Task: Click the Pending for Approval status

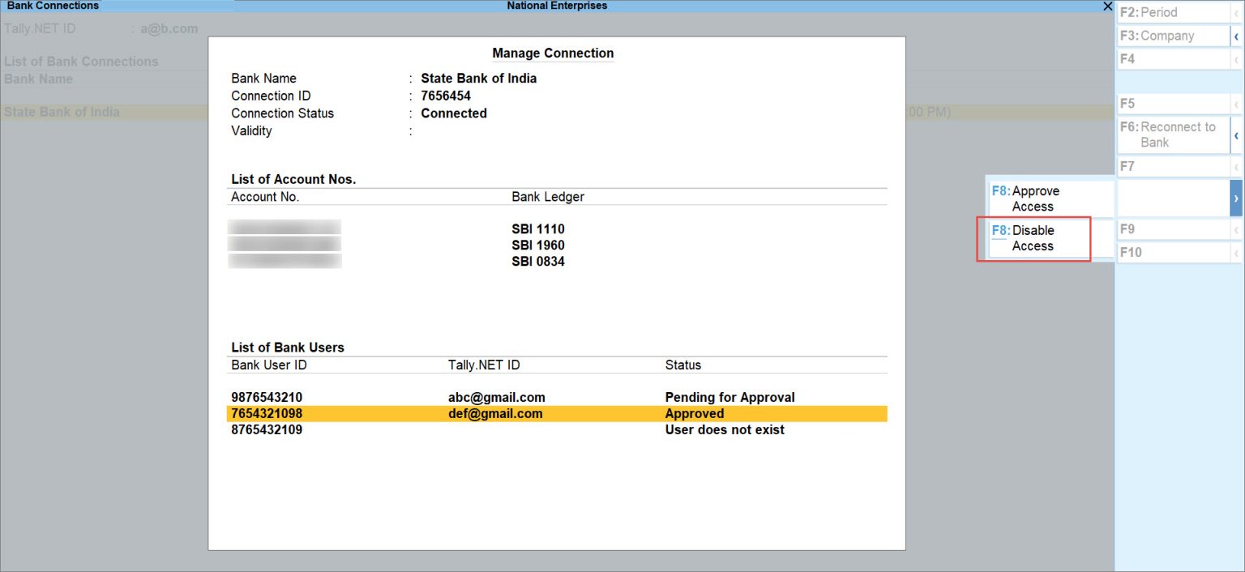Action: click(x=729, y=397)
